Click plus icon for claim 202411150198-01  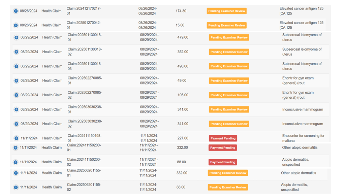tap(16, 138)
